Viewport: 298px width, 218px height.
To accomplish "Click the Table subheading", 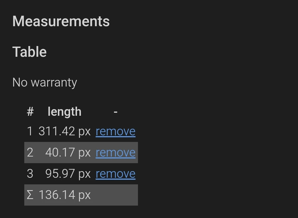I will 30,52.
